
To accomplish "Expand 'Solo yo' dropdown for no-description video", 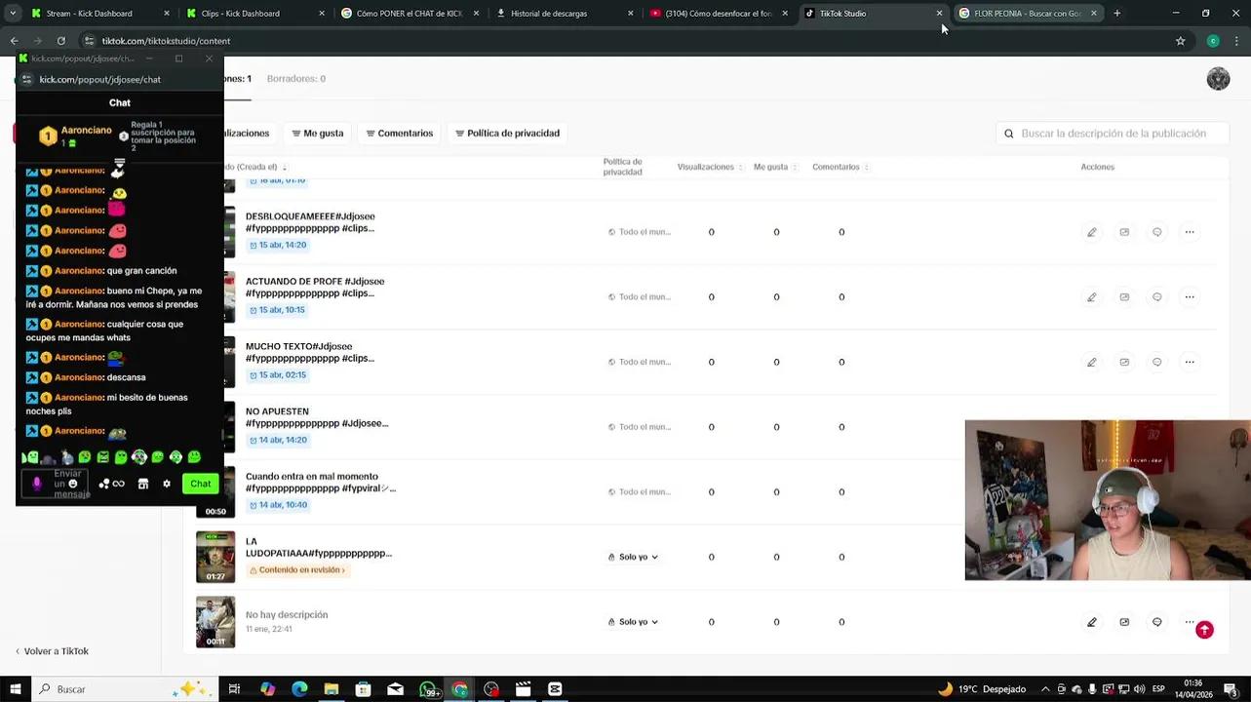I will click(x=634, y=622).
